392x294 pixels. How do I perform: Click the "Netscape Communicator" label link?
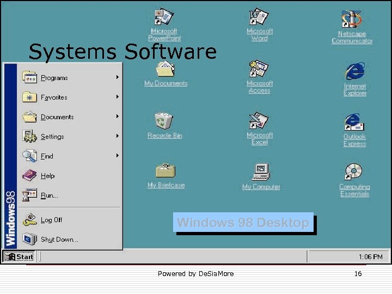pyautogui.click(x=352, y=37)
